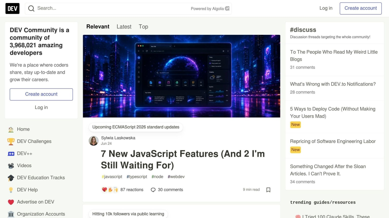Open the post cover image
The height and width of the screenshot is (218, 389).
(182, 76)
